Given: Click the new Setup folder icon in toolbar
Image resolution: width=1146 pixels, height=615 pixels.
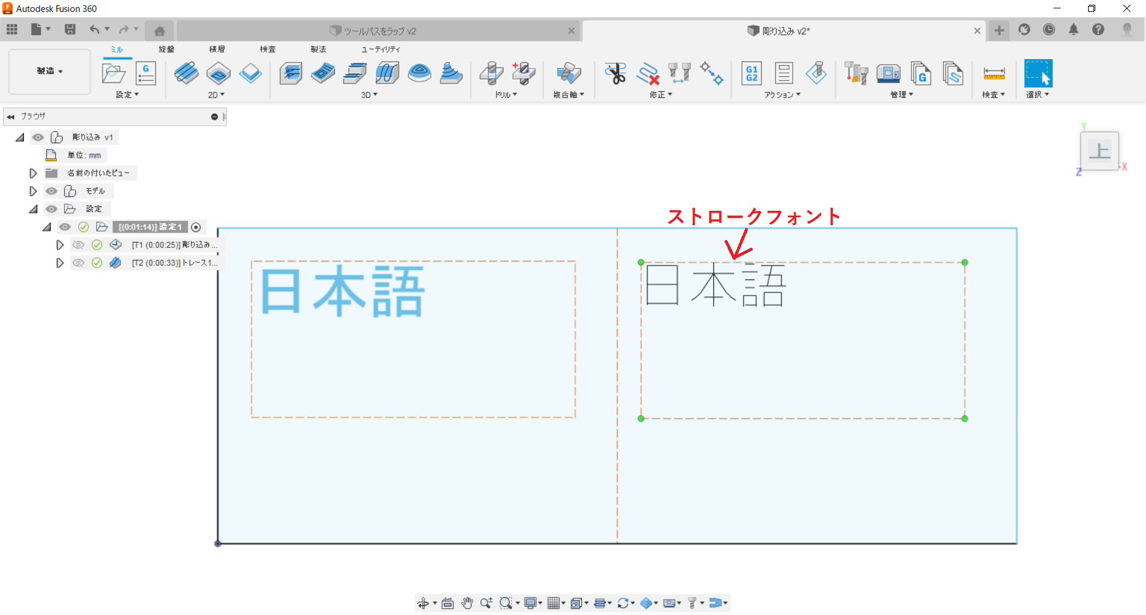Looking at the screenshot, I should 113,73.
